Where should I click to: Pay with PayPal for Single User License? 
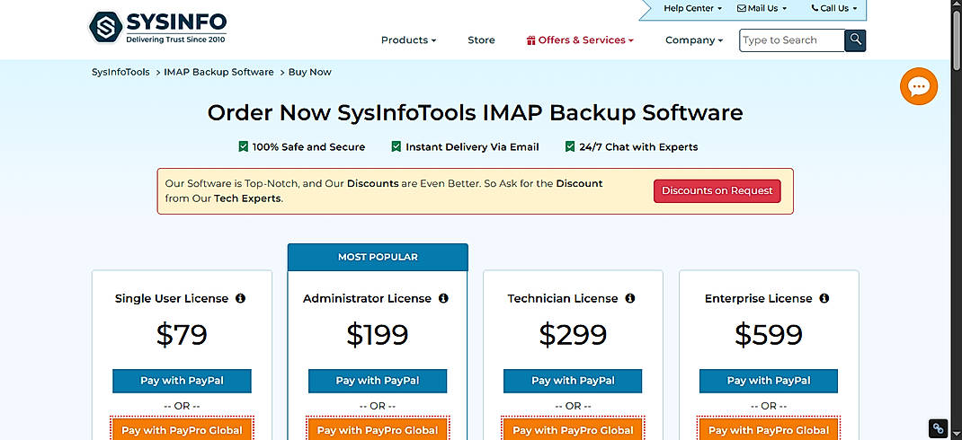(182, 381)
